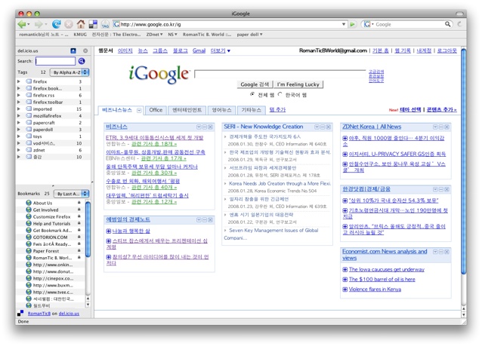Open the Tags sort By Alpha A-Z dropdown
The height and width of the screenshot is (346, 482).
70,72
